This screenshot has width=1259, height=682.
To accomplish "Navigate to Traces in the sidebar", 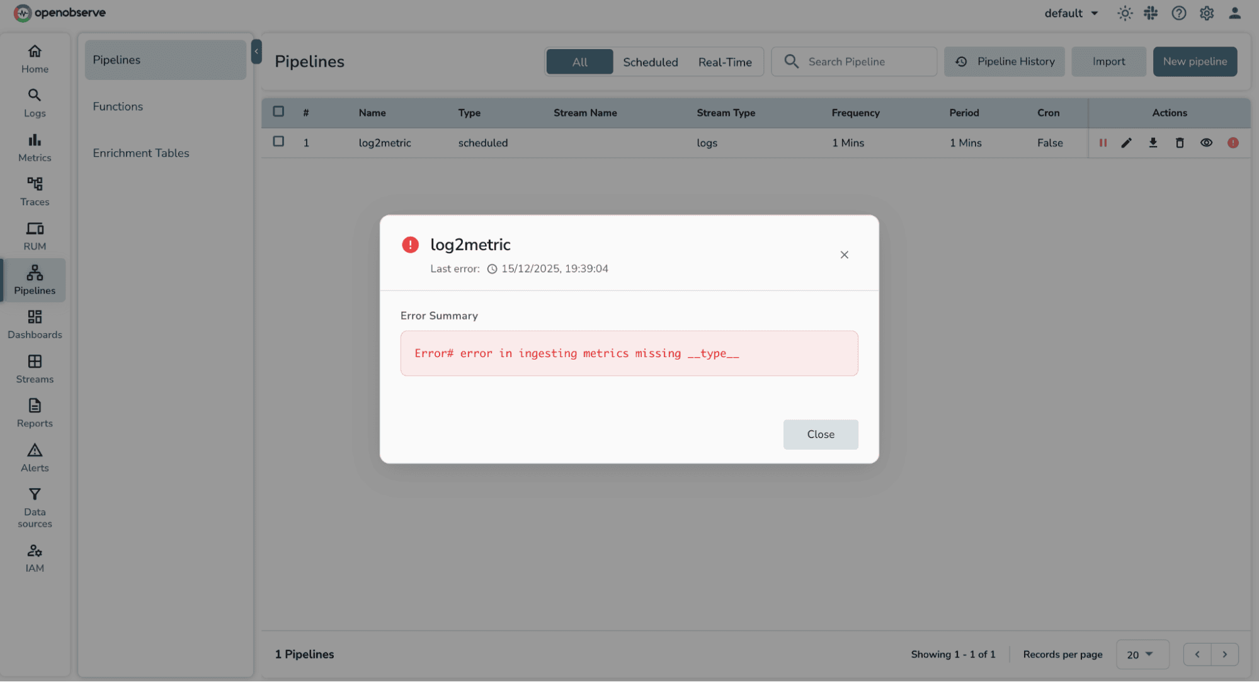I will tap(34, 191).
